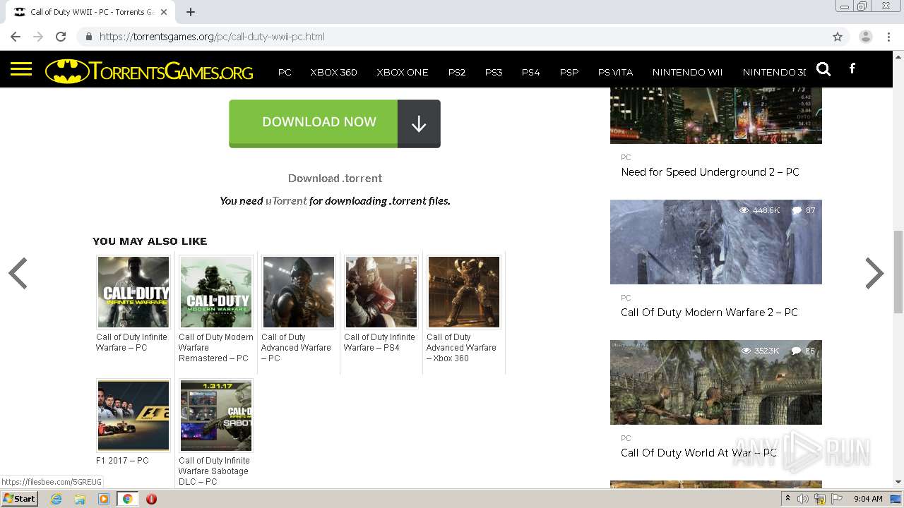Open Chrome three-dot menu
Image resolution: width=904 pixels, height=508 pixels.
point(888,37)
